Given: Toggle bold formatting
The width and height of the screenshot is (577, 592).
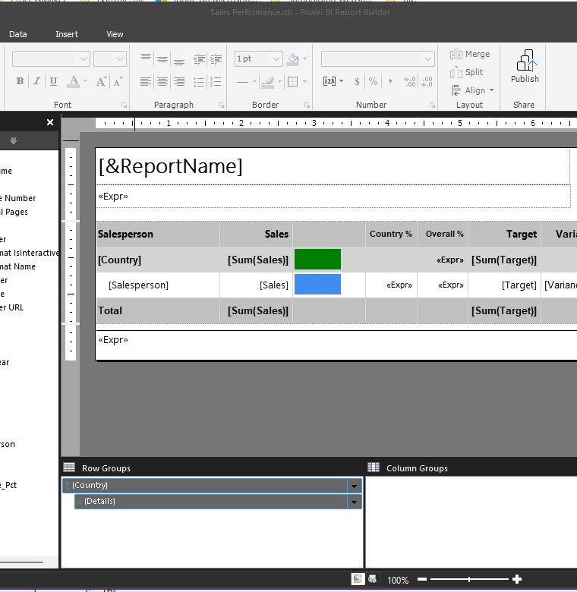Looking at the screenshot, I should coord(20,81).
